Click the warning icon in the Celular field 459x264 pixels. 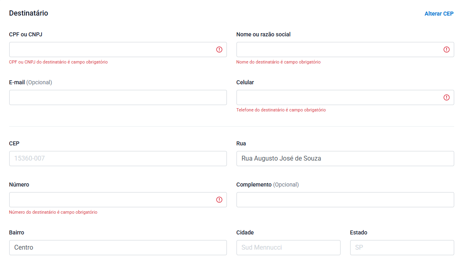point(447,97)
